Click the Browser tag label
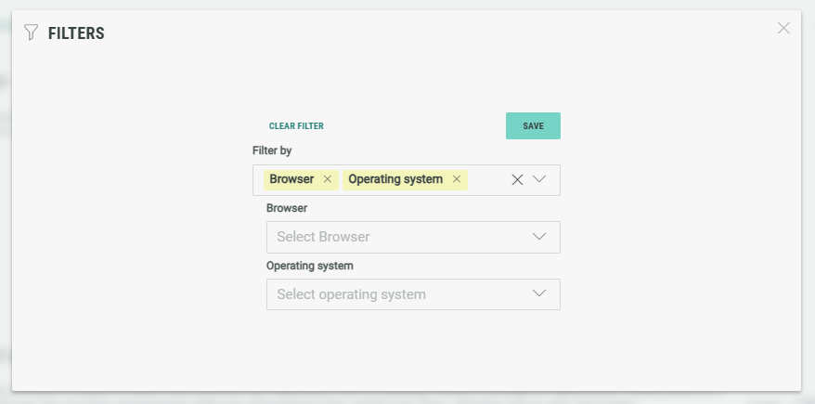The image size is (815, 404). point(291,179)
